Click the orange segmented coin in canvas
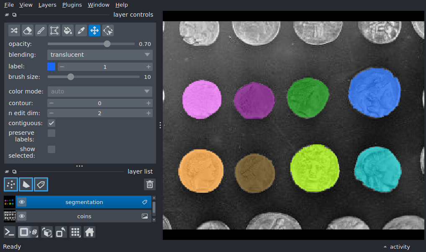Image resolution: width=426 pixels, height=252 pixels. [201, 171]
